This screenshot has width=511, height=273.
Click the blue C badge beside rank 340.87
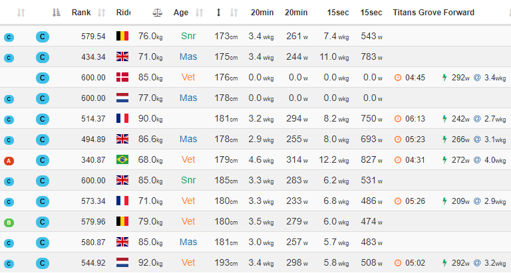[43, 160]
